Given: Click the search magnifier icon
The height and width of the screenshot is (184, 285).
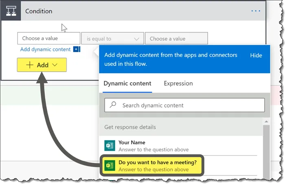Looking at the screenshot, I should 113,105.
